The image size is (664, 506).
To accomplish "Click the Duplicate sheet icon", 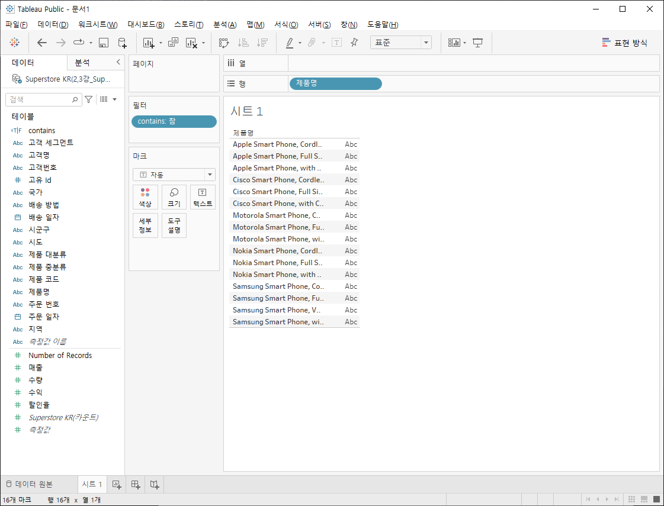I will (173, 42).
